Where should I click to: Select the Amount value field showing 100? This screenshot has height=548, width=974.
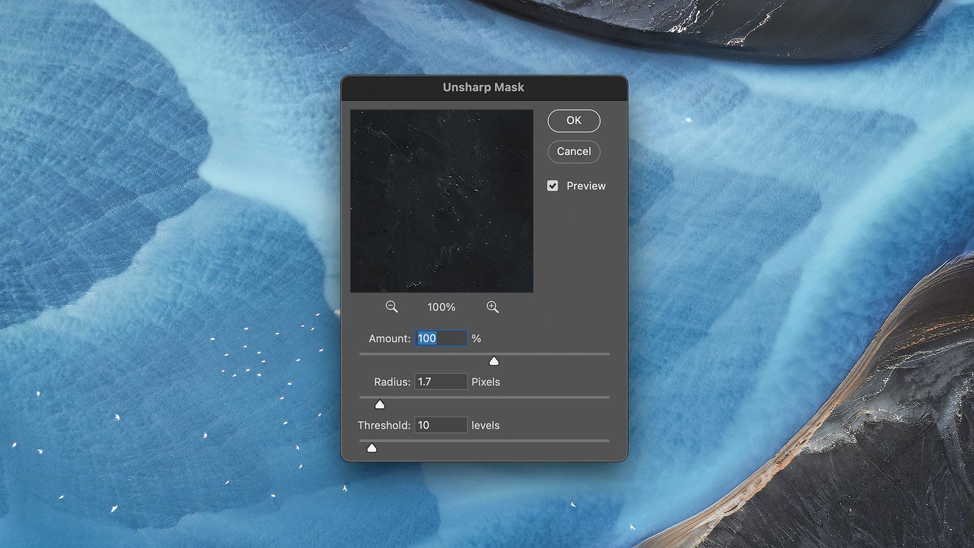click(x=440, y=338)
